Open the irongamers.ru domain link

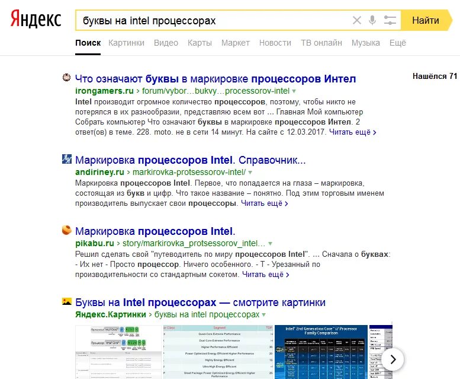(x=104, y=91)
